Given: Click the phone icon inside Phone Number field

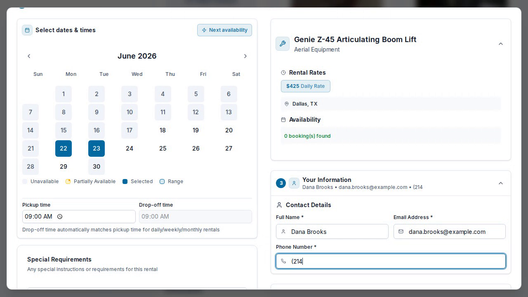Looking at the screenshot, I should click(x=283, y=261).
